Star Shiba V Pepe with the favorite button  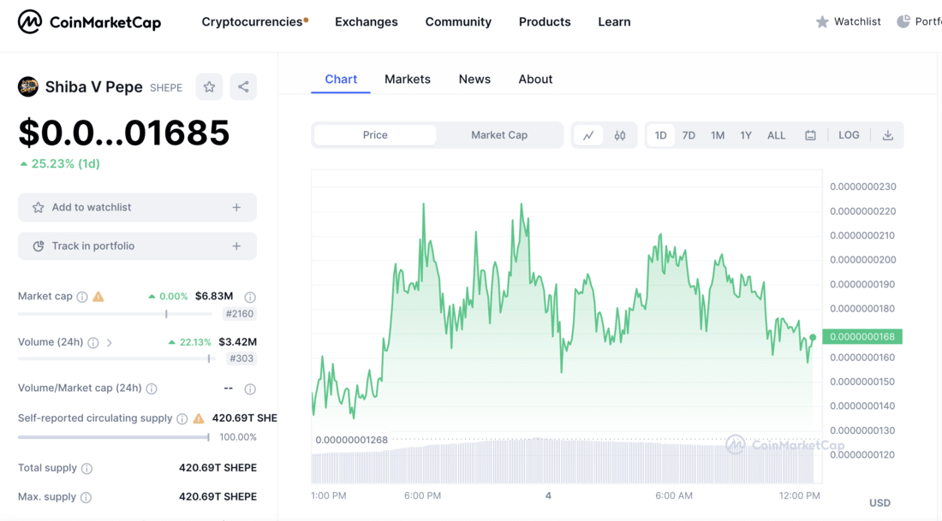(x=209, y=87)
